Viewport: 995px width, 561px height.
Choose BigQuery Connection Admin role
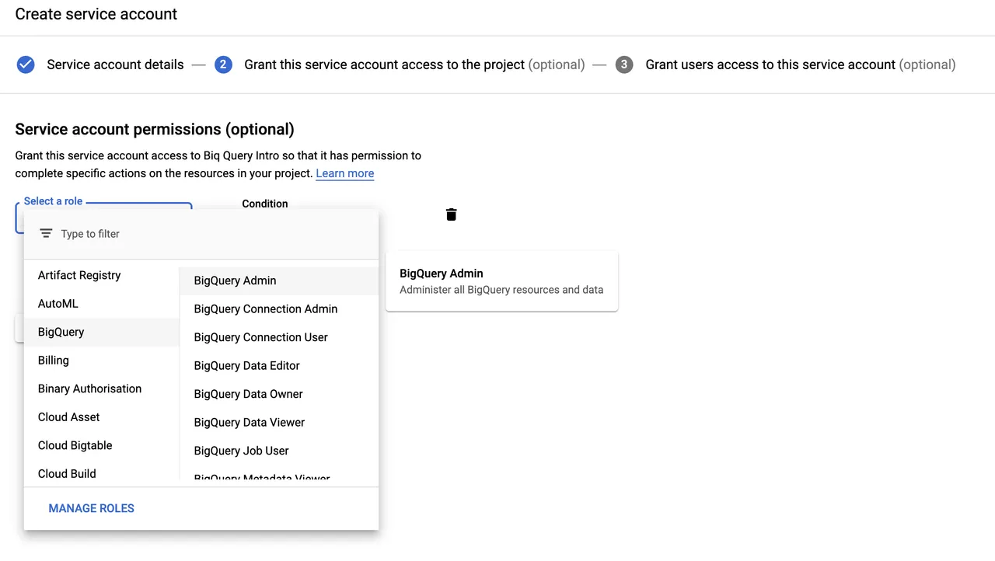pyautogui.click(x=279, y=309)
